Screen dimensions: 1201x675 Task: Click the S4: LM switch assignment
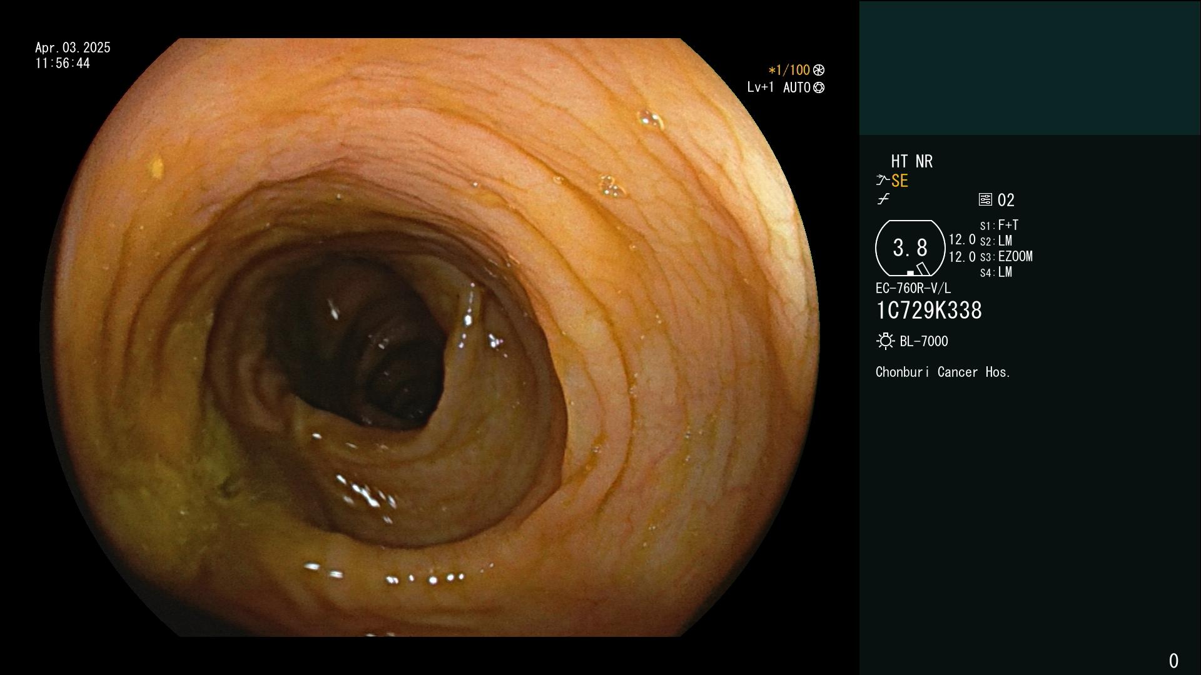[x=996, y=272]
